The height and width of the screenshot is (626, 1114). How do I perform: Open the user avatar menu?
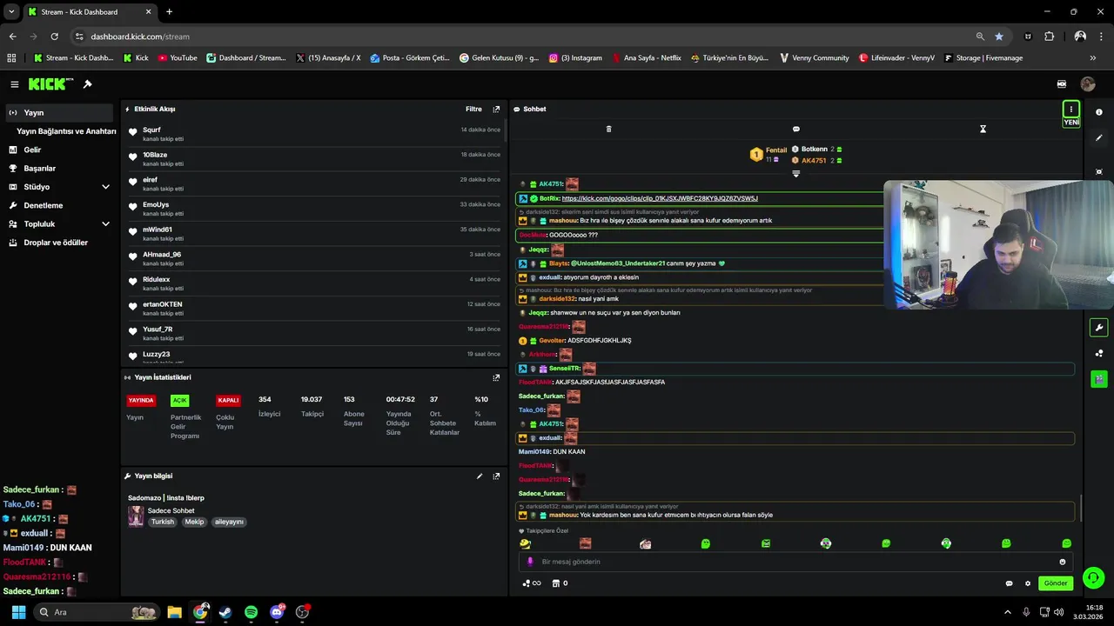pos(1088,84)
